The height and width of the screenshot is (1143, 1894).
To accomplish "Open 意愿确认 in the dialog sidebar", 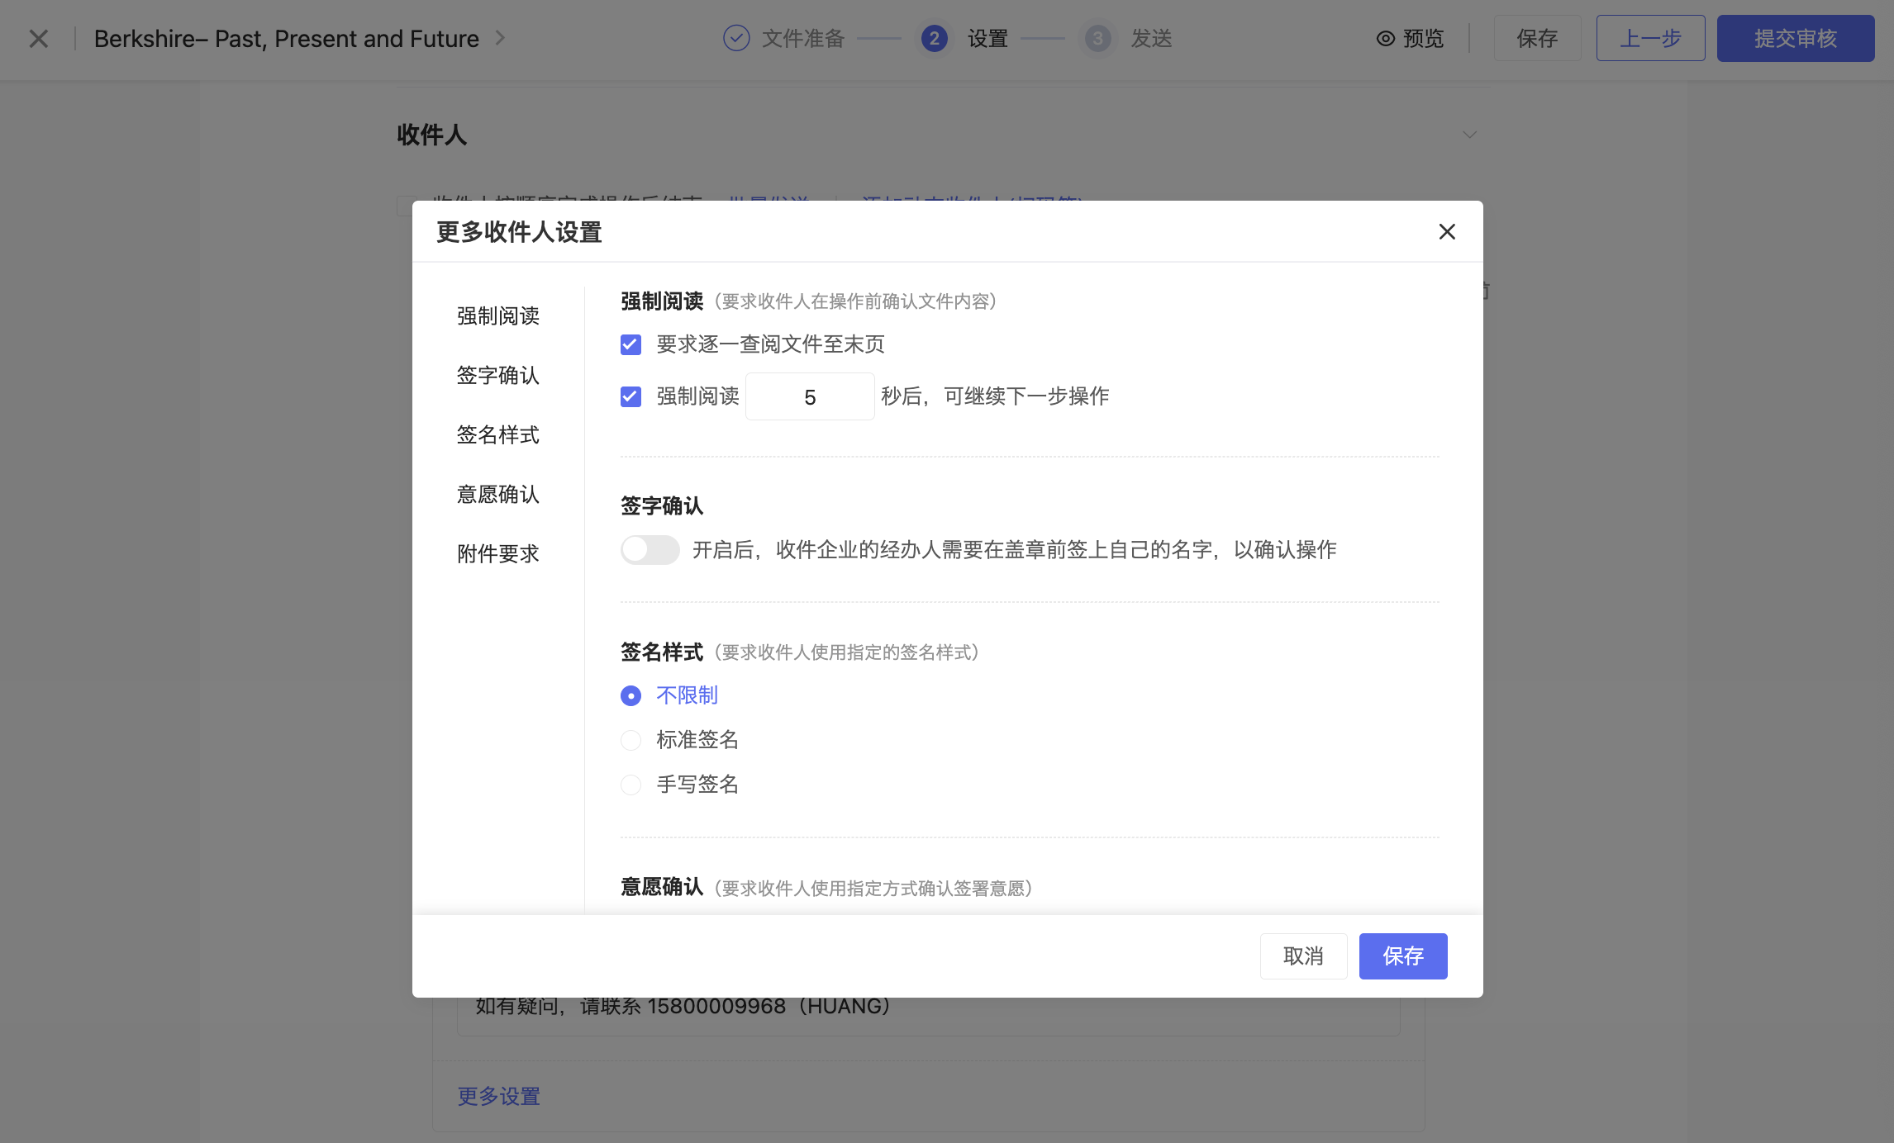I will [497, 495].
